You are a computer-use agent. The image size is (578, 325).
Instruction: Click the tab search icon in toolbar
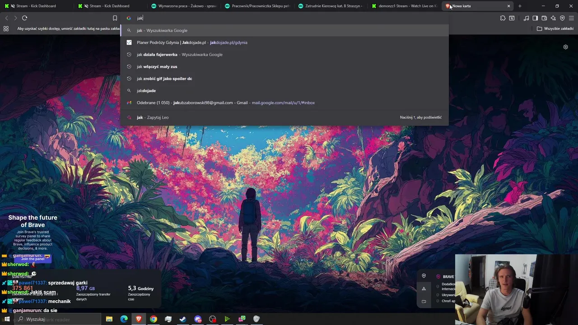click(512, 18)
